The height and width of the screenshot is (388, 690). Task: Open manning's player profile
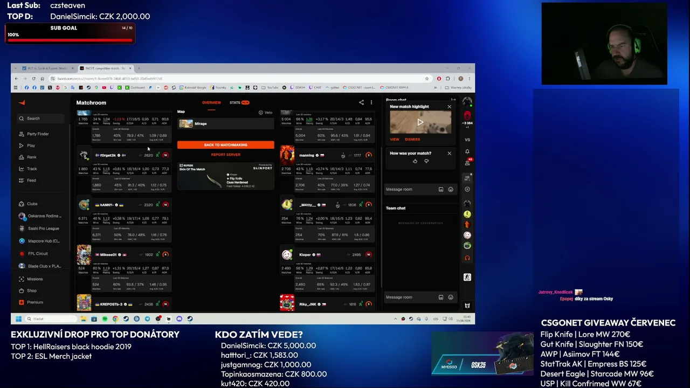coord(307,155)
